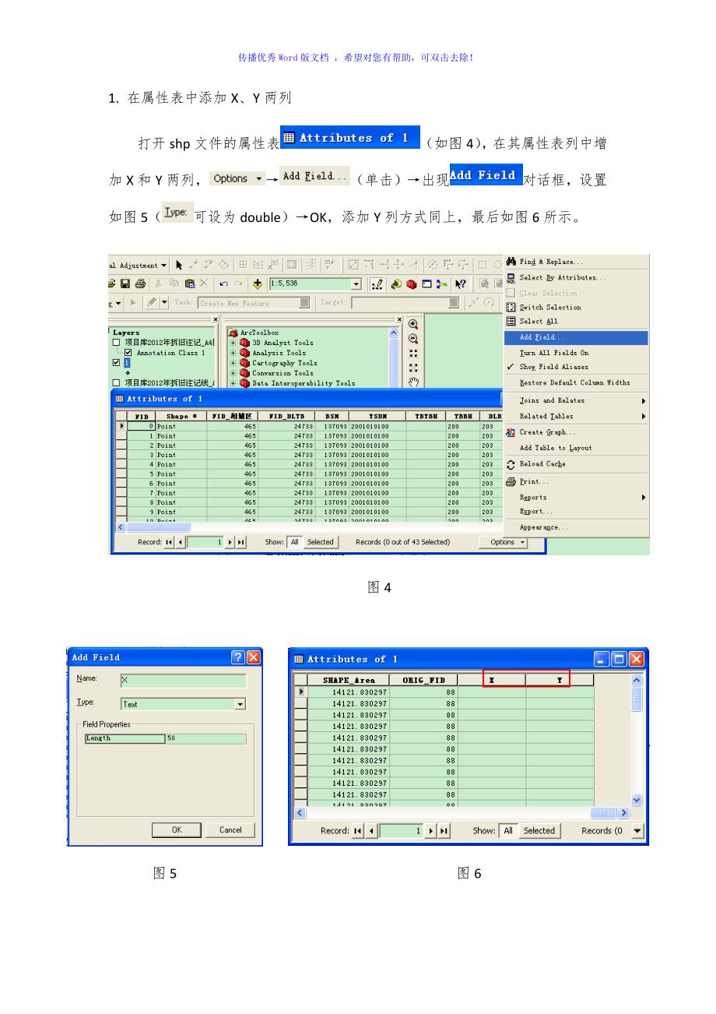
Task: Open the ModelBuilder icon
Action: coord(441,283)
